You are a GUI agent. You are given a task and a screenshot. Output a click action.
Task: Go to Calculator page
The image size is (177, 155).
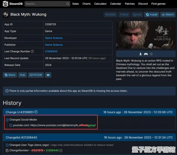pos(100,4)
